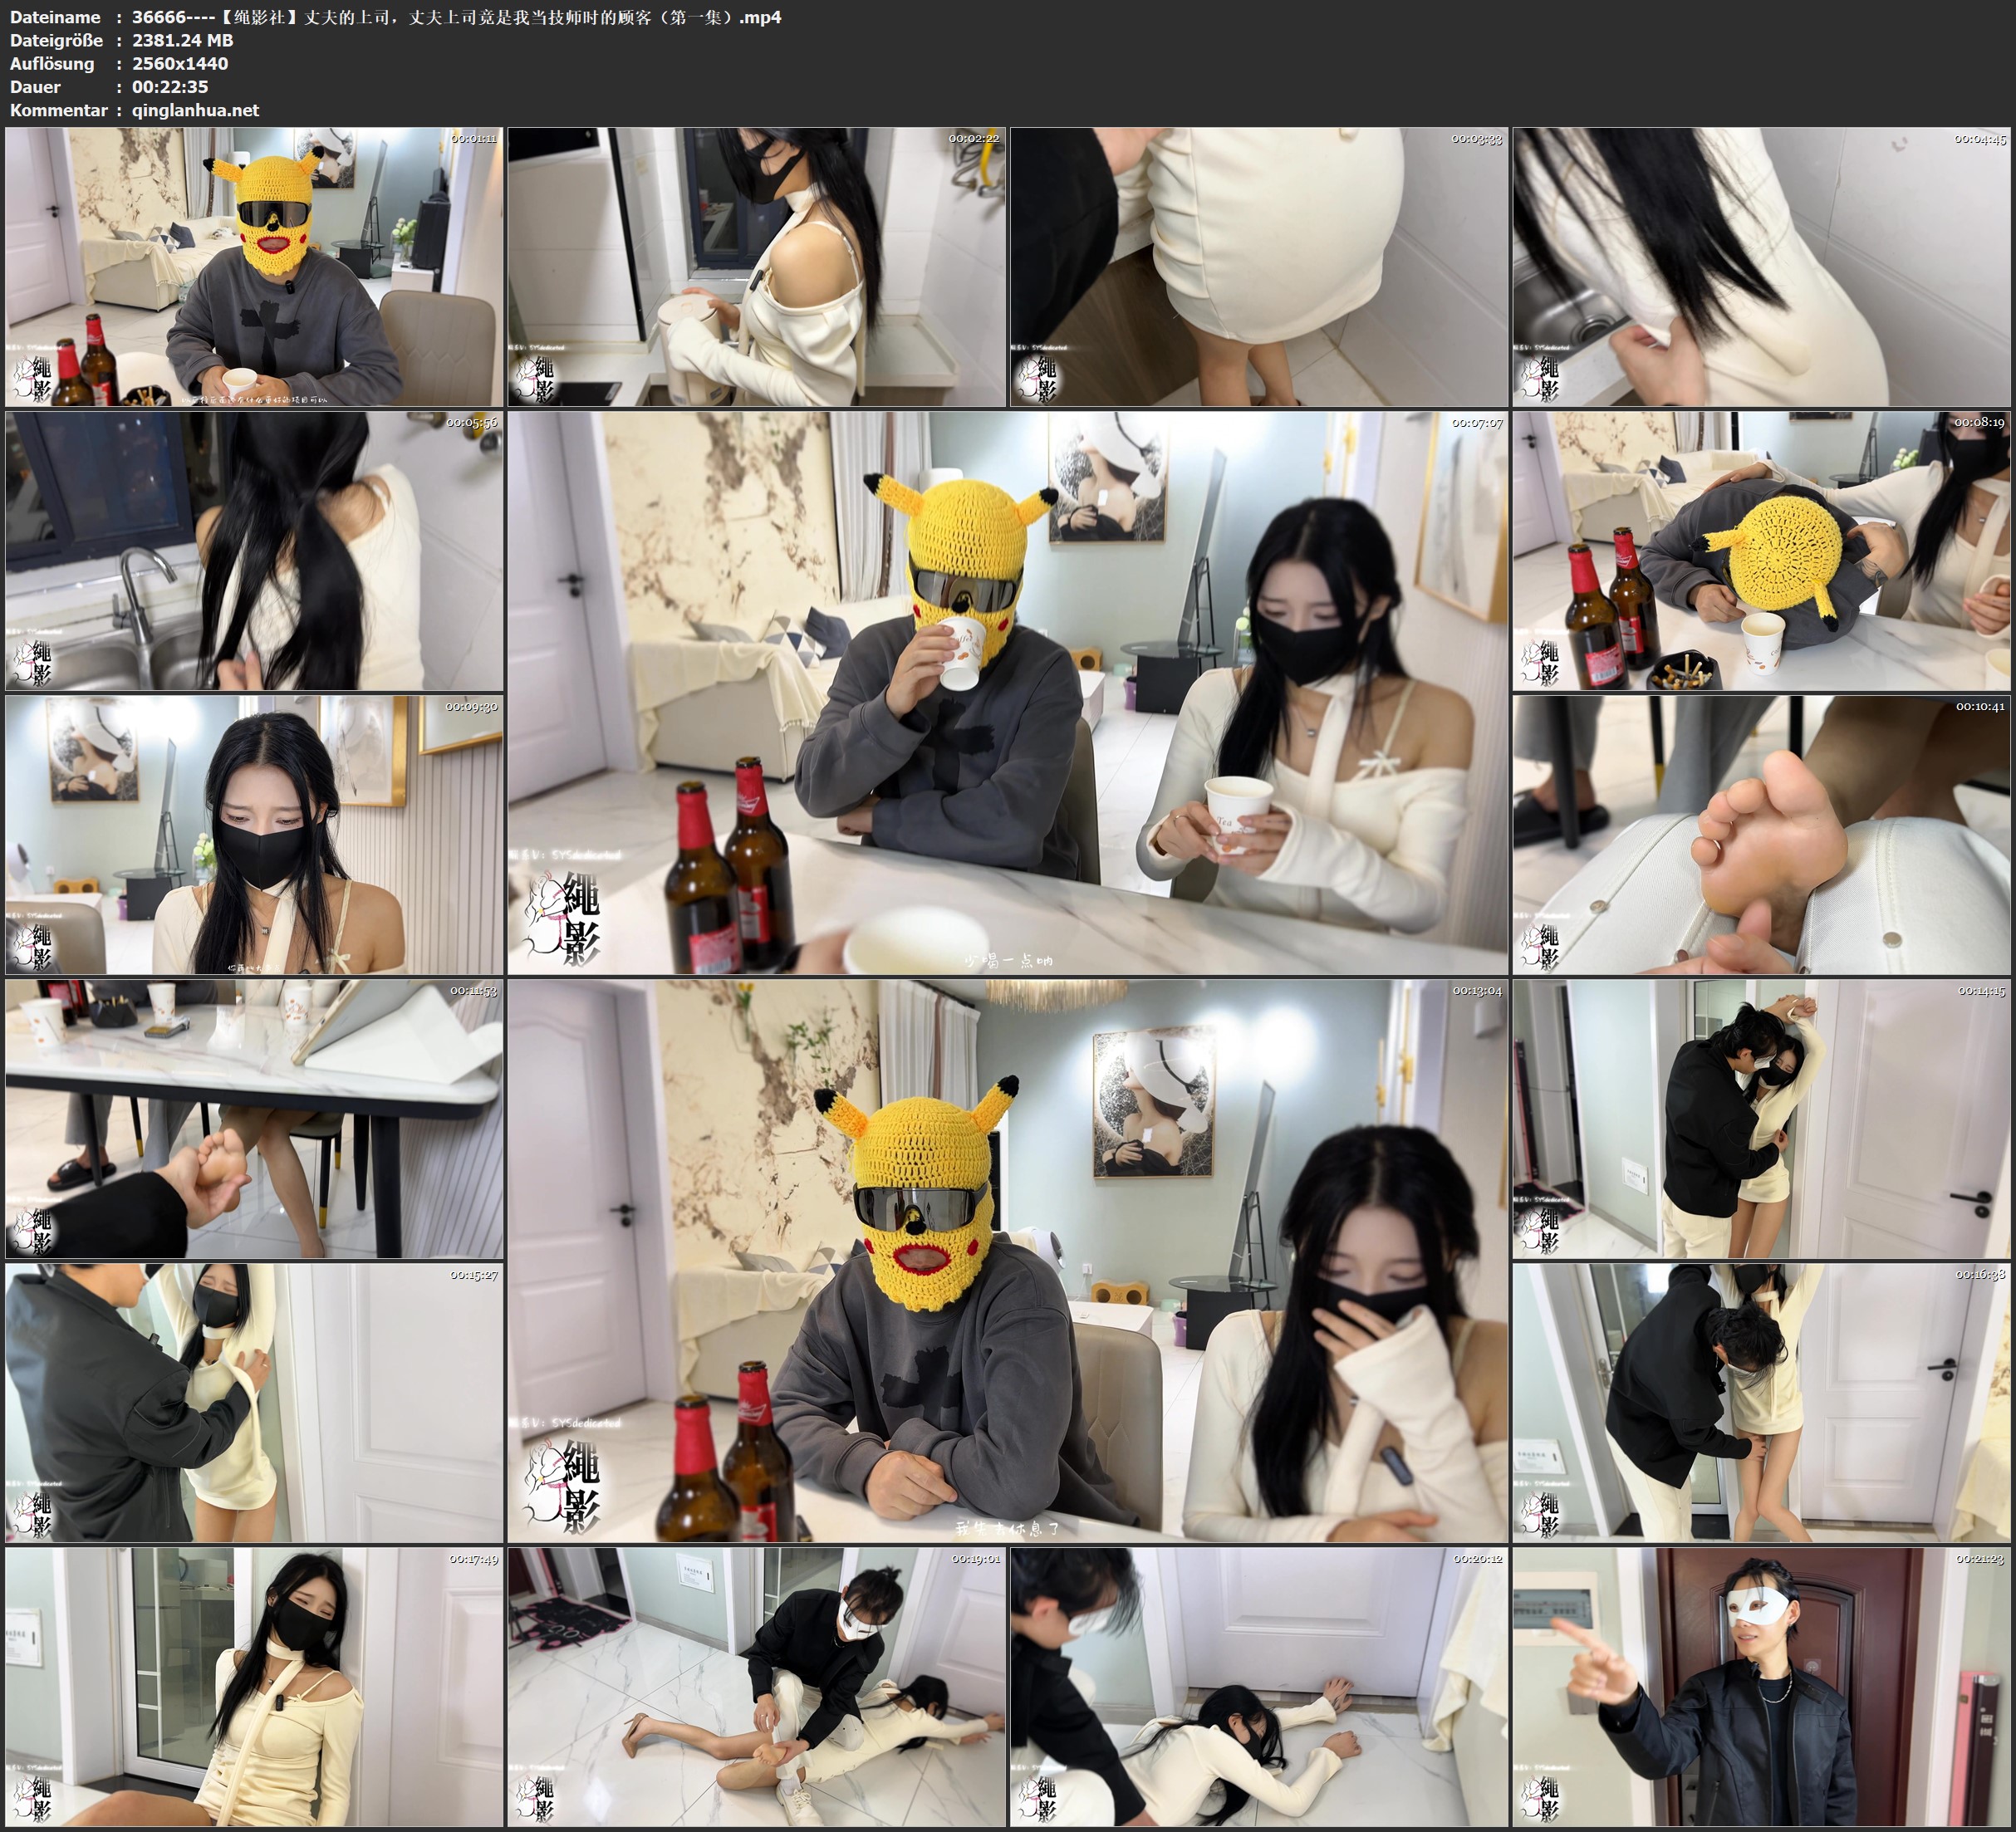The width and height of the screenshot is (2016, 1832).
Task: Click the thumbnail marked 00:16:38
Action: (x=1761, y=1402)
